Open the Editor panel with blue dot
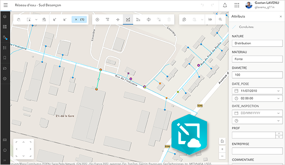Image resolution: width=285 pixels, height=165 pixels. click(x=5, y=37)
